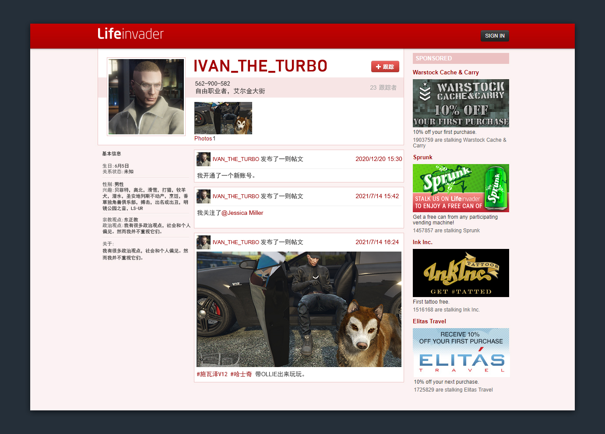Click the 2020/12/20 15:30 timestamp

[379, 159]
